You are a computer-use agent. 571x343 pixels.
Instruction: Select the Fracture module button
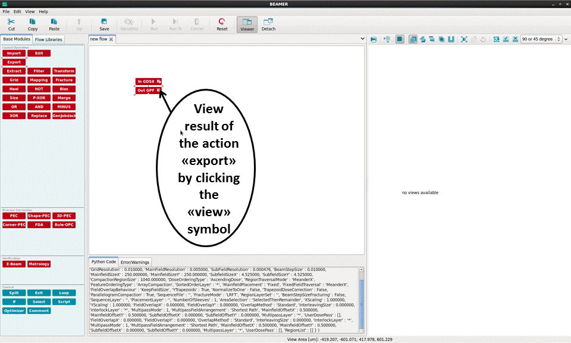[64, 80]
